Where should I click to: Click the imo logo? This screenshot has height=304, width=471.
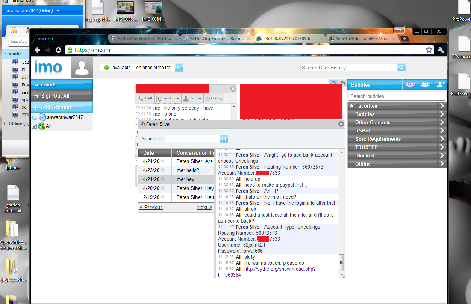click(x=48, y=68)
